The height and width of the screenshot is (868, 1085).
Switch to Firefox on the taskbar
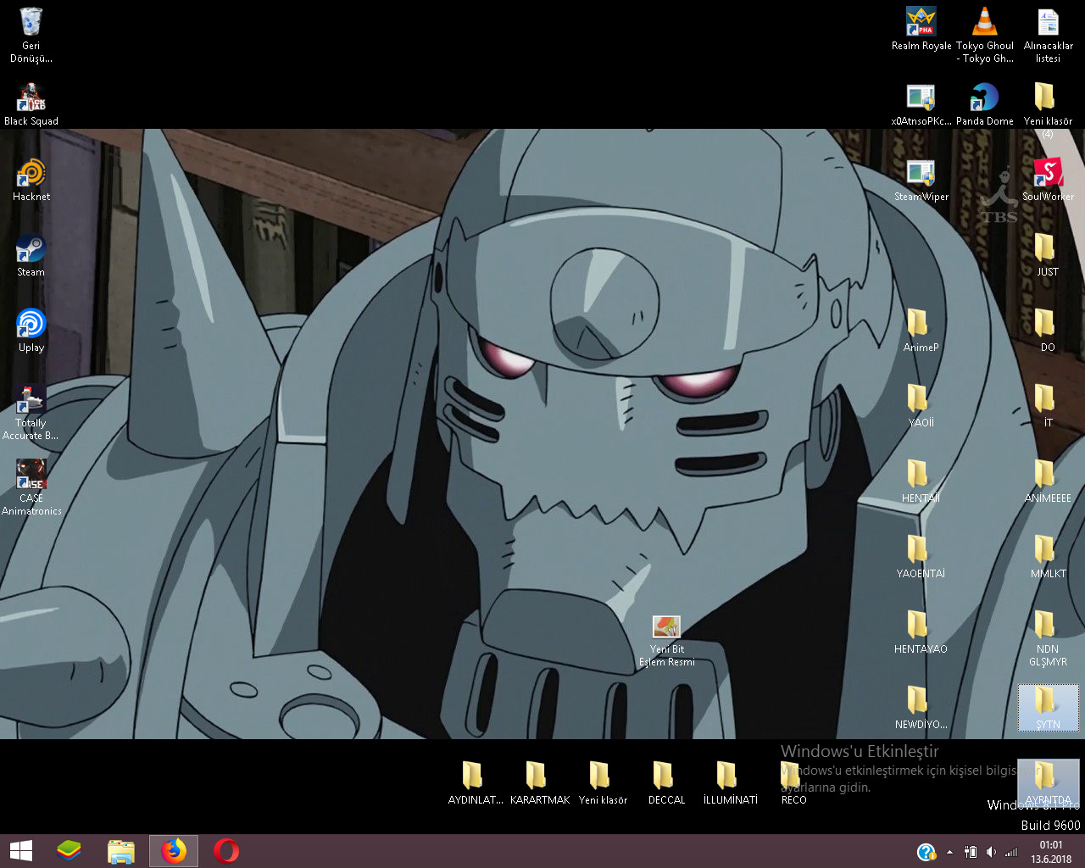coord(174,851)
